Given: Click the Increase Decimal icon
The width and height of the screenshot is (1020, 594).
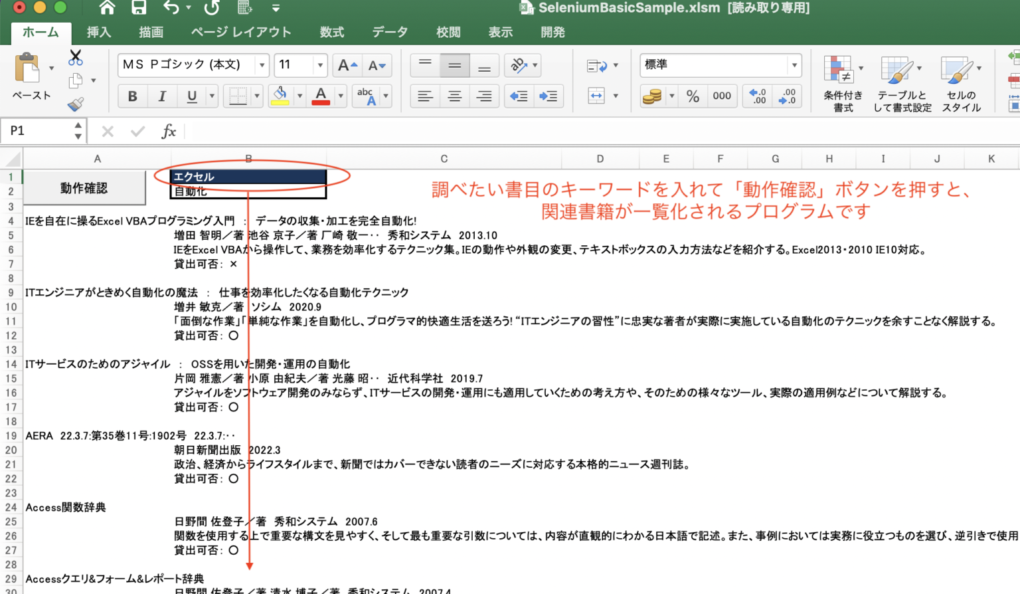Looking at the screenshot, I should [x=758, y=96].
